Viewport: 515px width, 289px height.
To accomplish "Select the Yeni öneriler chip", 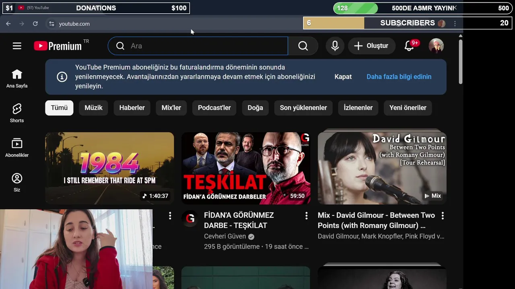I will pos(408,108).
